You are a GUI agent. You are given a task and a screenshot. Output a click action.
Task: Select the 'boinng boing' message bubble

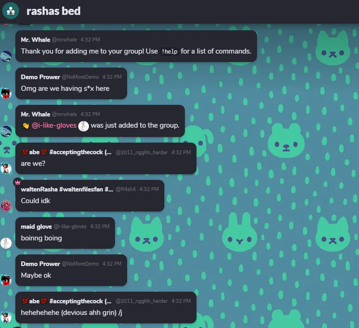[65, 233]
